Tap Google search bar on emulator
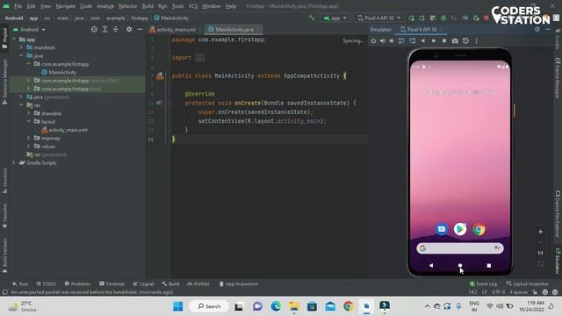 pyautogui.click(x=460, y=248)
